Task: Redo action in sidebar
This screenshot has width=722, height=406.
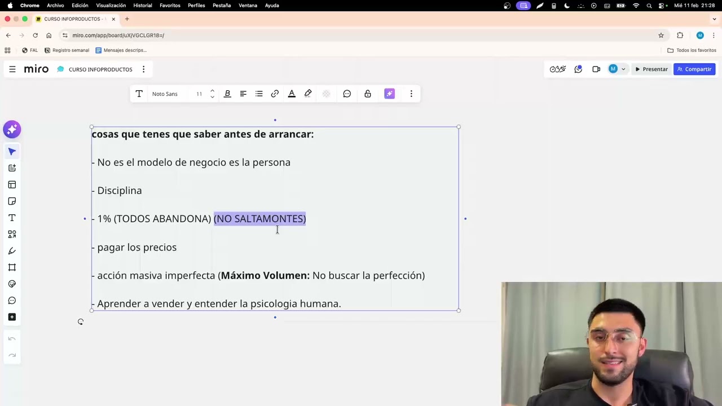Action: click(12, 355)
